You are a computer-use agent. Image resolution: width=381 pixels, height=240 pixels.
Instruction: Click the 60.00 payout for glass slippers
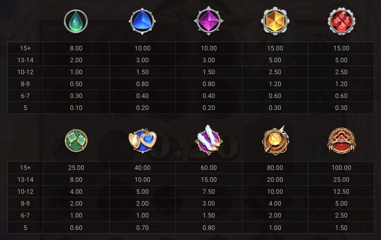209,168
